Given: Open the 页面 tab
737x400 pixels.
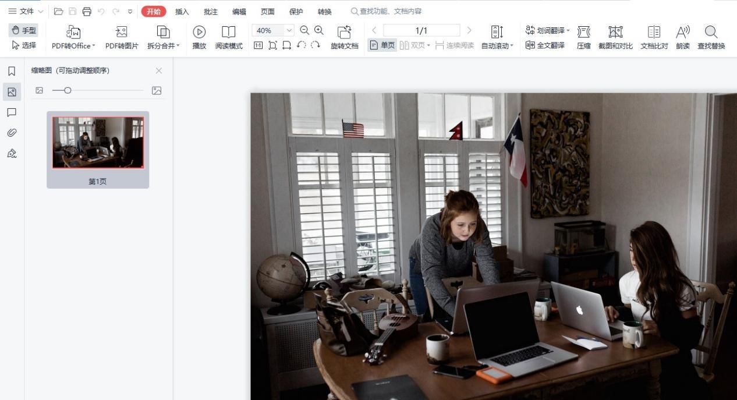Looking at the screenshot, I should tap(268, 12).
